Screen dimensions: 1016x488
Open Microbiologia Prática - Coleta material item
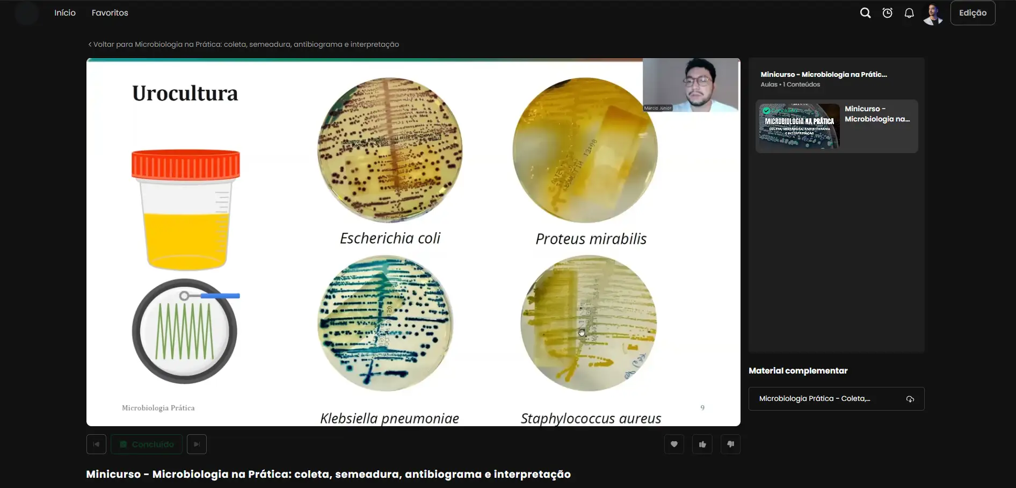(836, 399)
